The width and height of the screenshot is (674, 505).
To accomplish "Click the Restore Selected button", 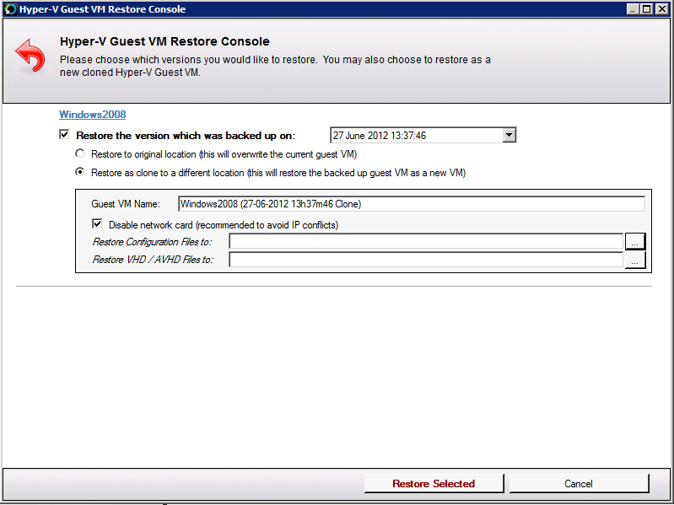I will click(434, 484).
